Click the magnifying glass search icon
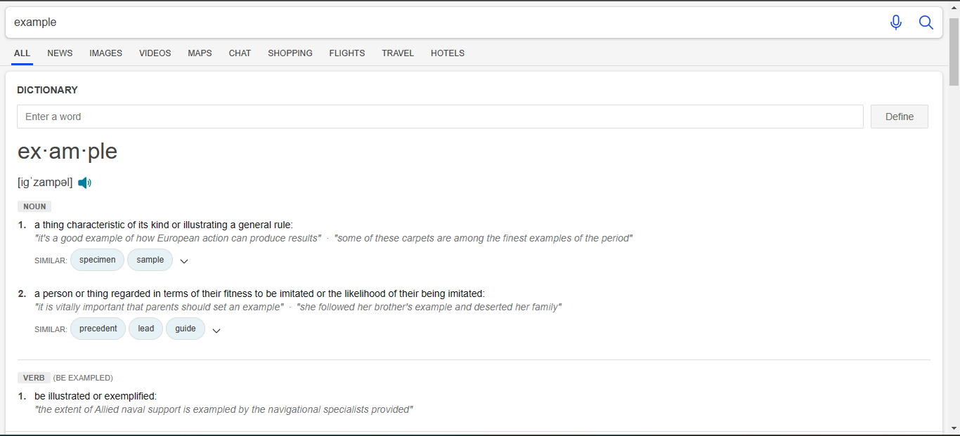The width and height of the screenshot is (960, 436). (x=926, y=22)
